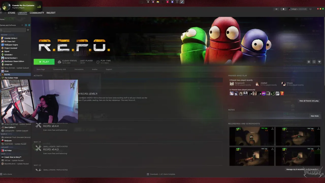Select The Outlast Trials in library
The image size is (325, 183).
[x=11, y=78]
